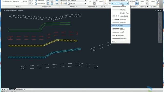Click viewport [-] control label
The image size is (164, 92).
(x=3, y=10)
